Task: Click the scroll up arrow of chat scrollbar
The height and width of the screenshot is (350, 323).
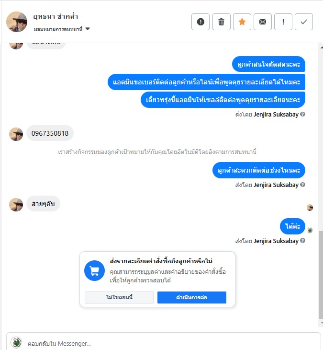Action: pos(322,47)
